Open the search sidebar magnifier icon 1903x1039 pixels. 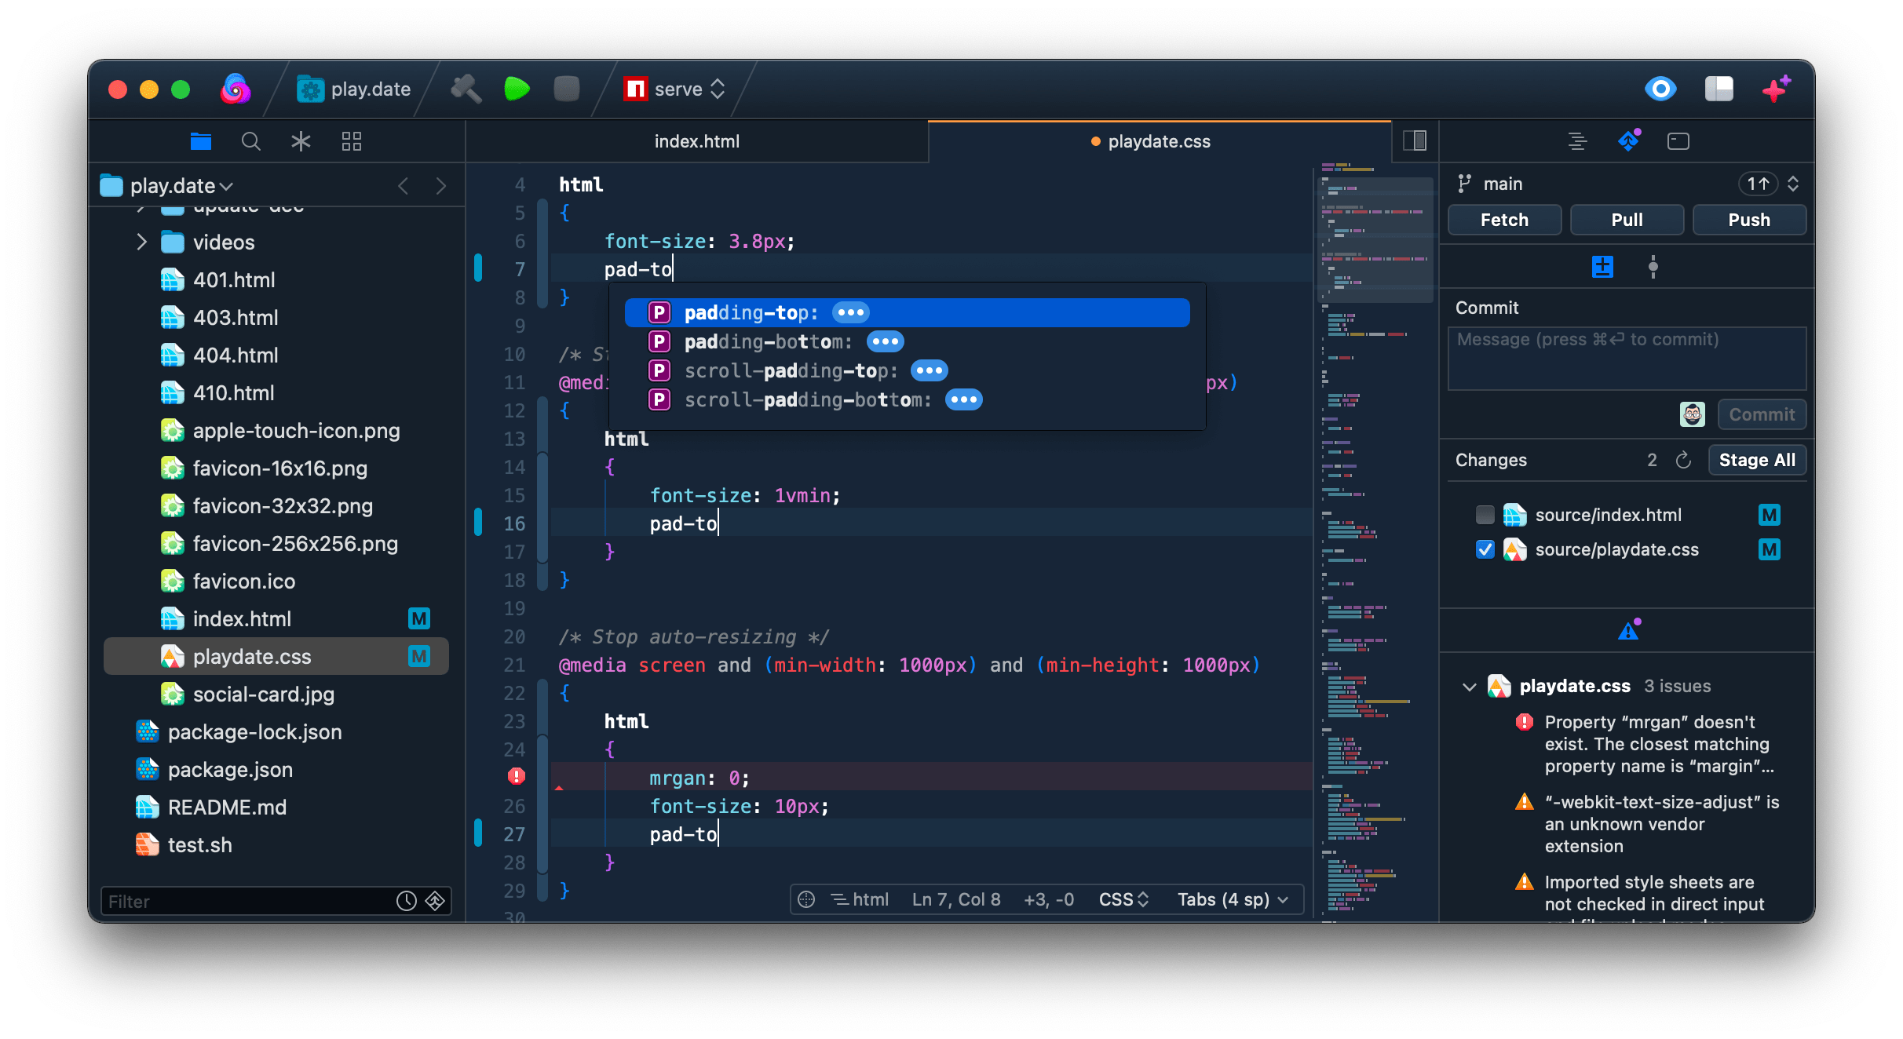click(250, 141)
